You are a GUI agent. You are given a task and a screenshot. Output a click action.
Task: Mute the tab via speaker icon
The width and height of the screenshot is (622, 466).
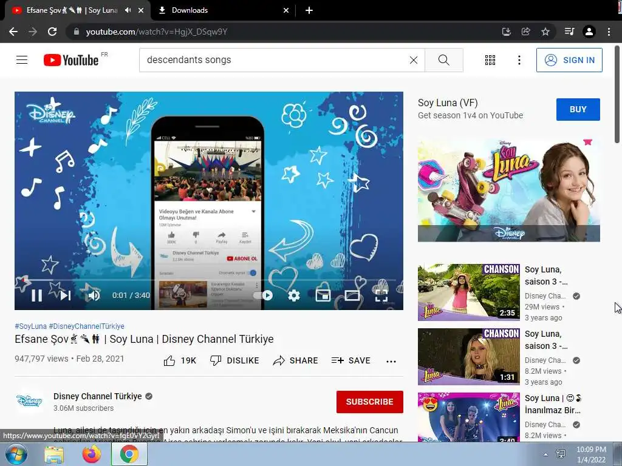coord(128,10)
